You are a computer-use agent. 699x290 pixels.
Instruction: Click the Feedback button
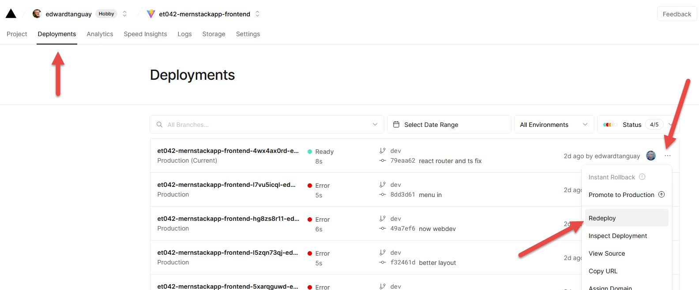click(677, 14)
